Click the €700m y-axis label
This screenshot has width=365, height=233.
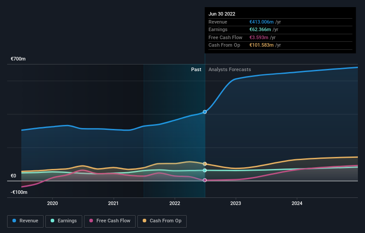click(18, 59)
